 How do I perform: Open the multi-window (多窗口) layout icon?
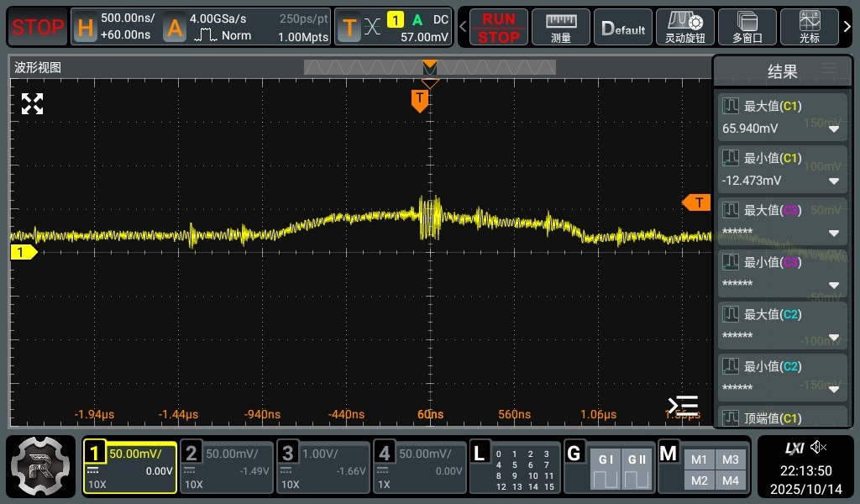coord(747,27)
